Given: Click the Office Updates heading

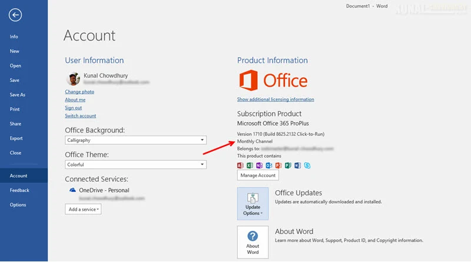Looking at the screenshot, I should pos(298,193).
